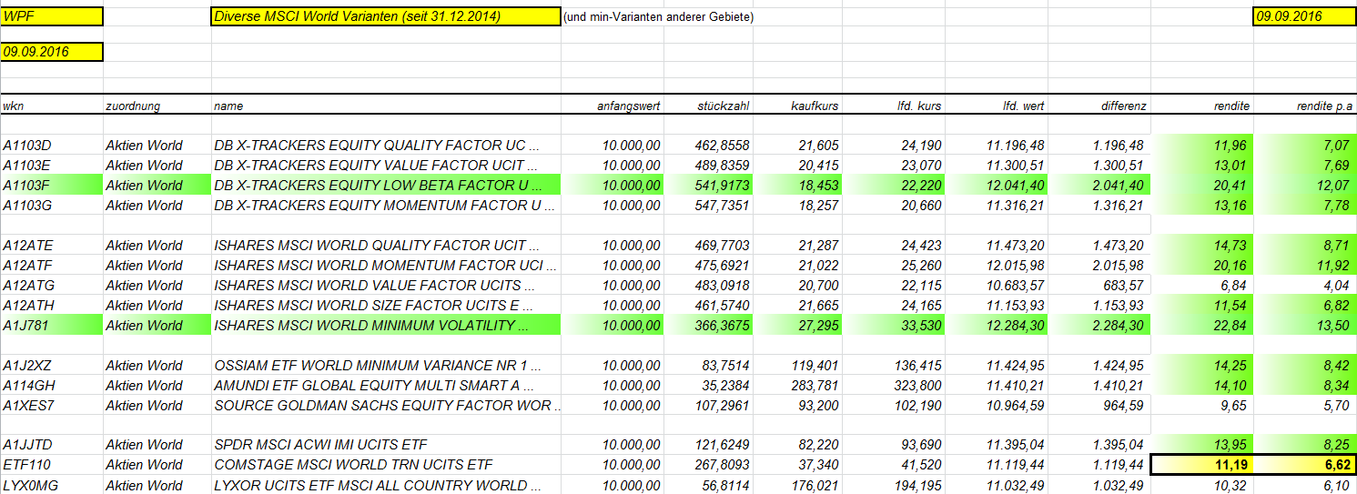
Task: Click the 'zuordnung' column header
Action: tap(157, 106)
